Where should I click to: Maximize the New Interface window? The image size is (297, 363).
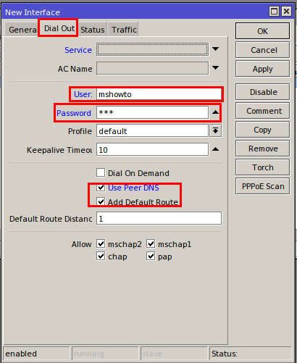274,12
